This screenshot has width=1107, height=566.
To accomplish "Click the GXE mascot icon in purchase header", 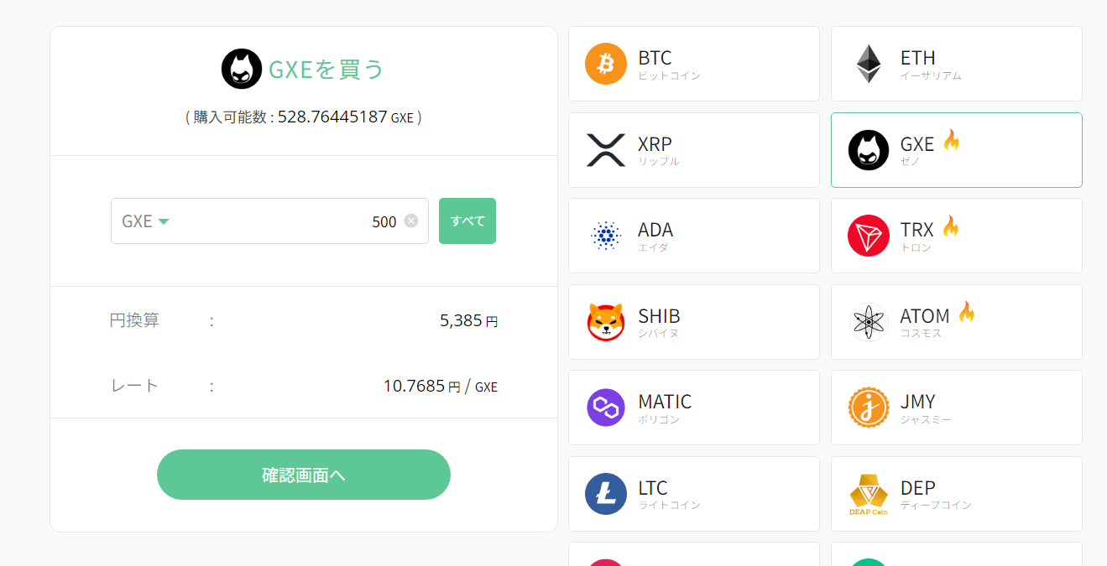I will (242, 69).
